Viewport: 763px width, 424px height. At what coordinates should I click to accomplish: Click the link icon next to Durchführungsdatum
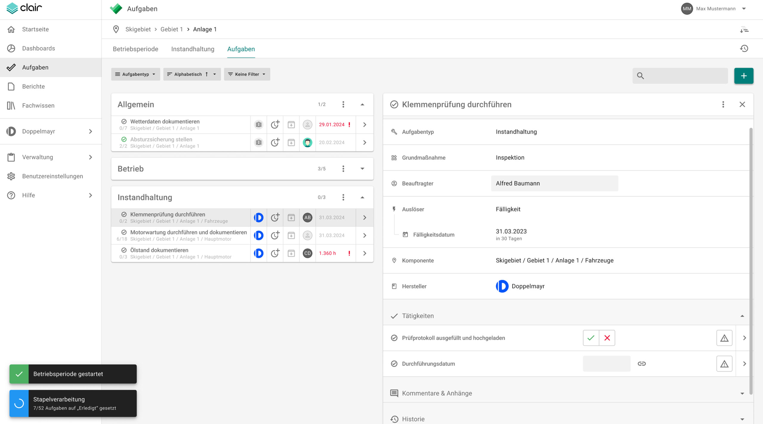click(641, 364)
